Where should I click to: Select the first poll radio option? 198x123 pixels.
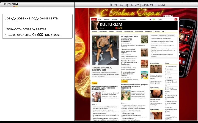(166, 69)
